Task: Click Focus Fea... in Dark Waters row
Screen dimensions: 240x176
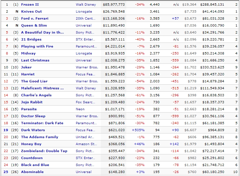Action: [x=86, y=130]
